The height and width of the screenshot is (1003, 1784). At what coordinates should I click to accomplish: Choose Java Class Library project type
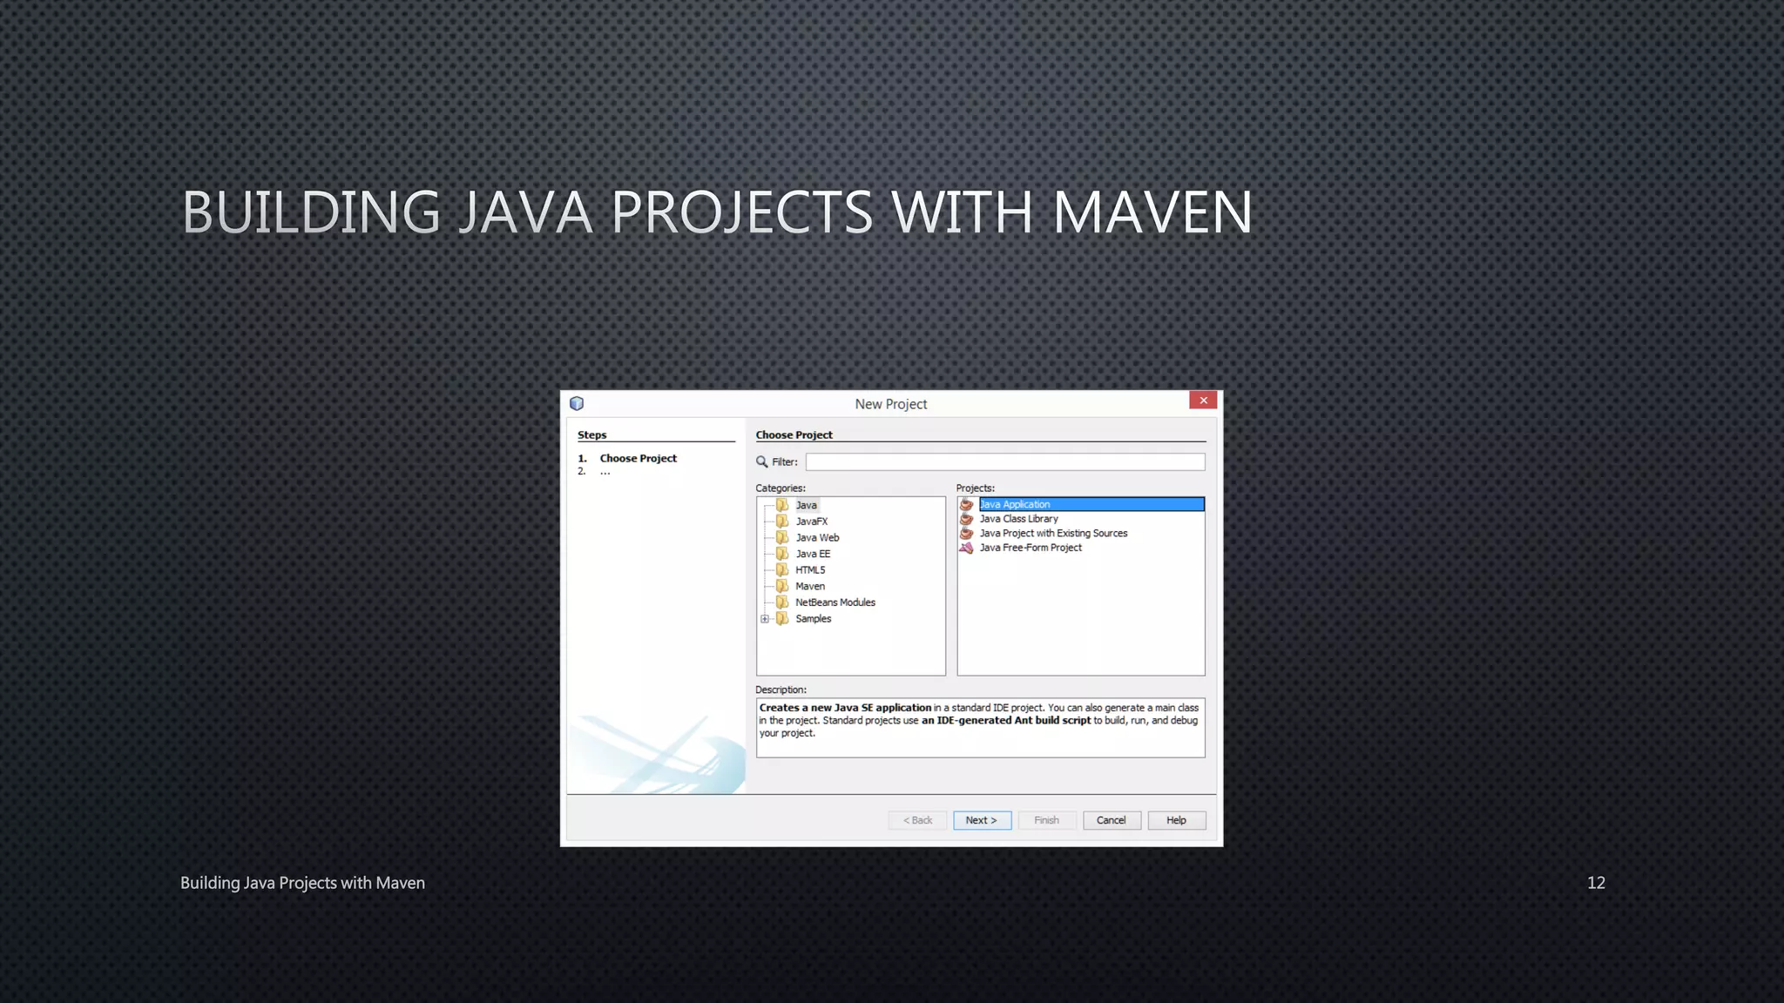pos(1019,519)
